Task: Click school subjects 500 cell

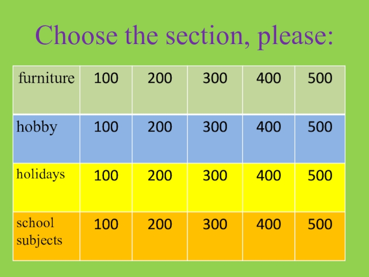Action: pyautogui.click(x=321, y=225)
